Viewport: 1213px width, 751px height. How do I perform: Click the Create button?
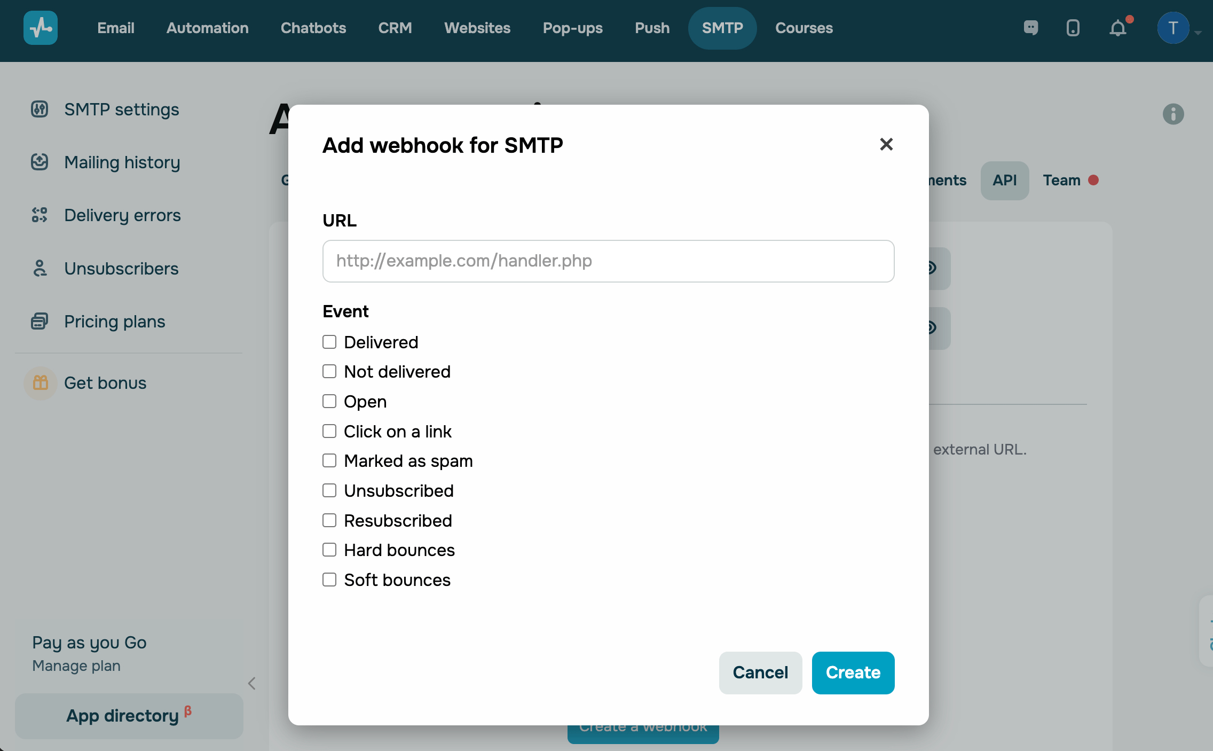853,672
